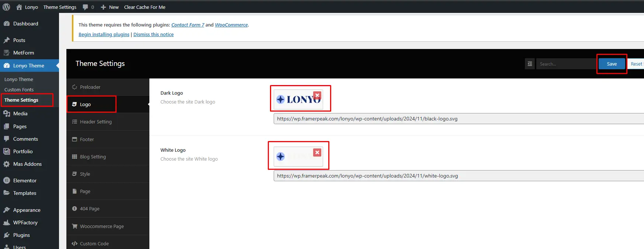Click the Media icon in sidebar
This screenshot has width=644, height=249.
point(7,113)
